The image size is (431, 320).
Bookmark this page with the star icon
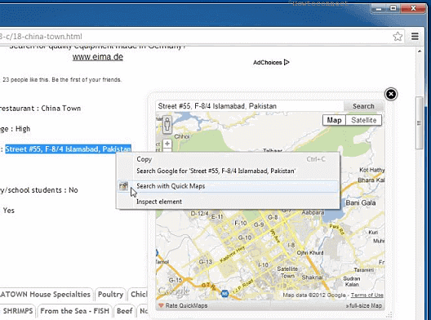398,36
